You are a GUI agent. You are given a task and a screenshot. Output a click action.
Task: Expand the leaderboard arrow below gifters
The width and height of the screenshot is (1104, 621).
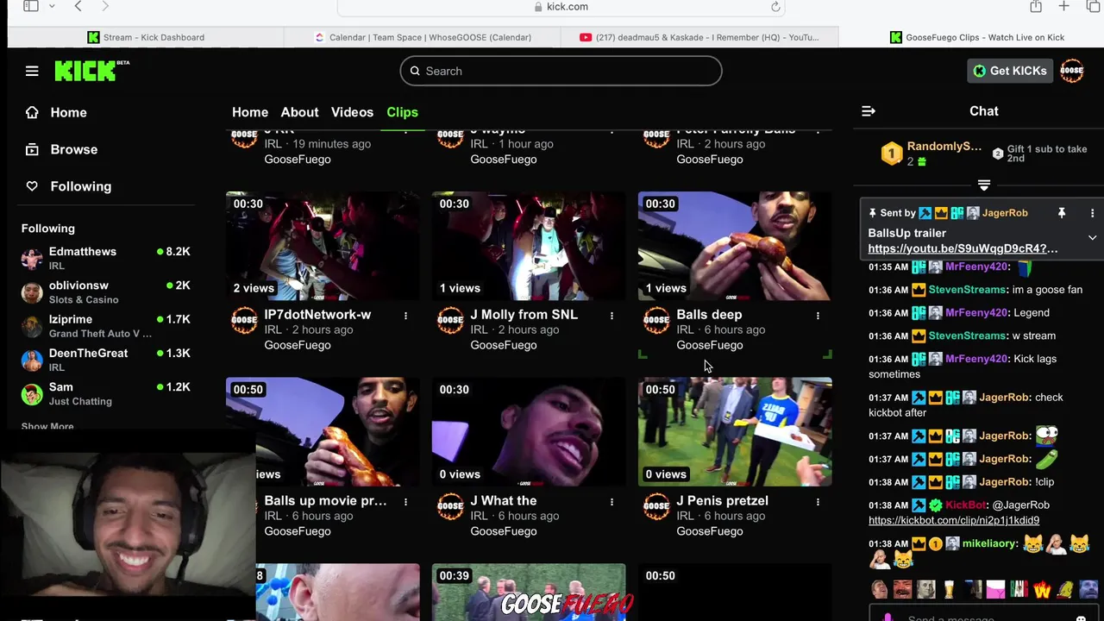pyautogui.click(x=984, y=185)
